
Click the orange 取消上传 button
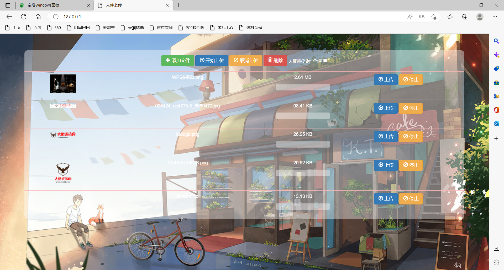tap(246, 61)
